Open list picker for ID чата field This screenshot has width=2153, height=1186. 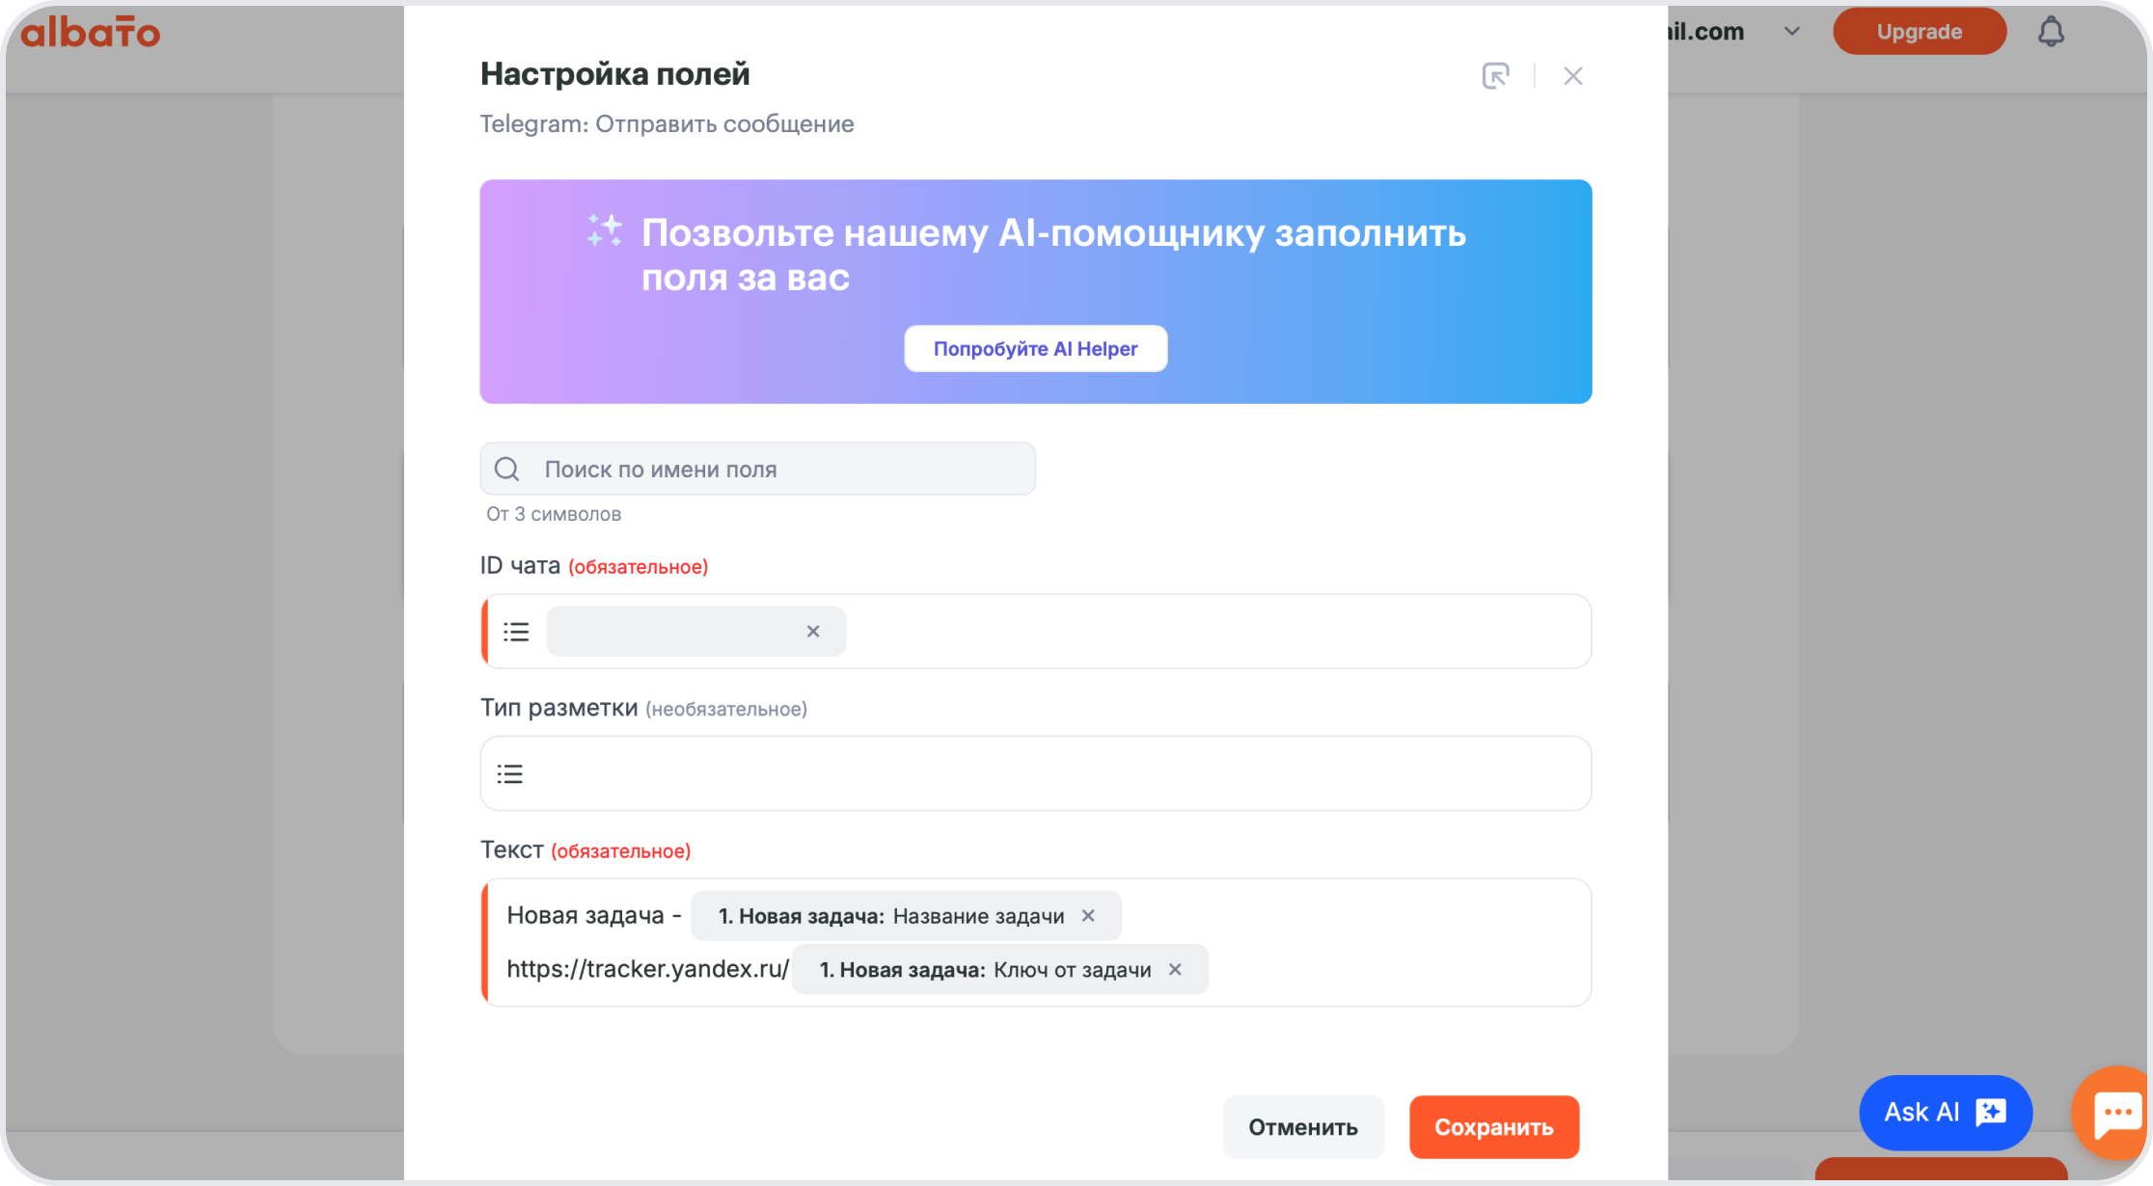click(x=516, y=632)
